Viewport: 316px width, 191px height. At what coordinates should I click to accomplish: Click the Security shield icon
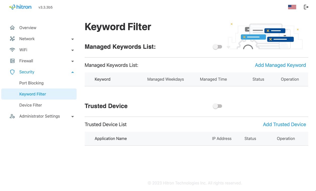(x=12, y=72)
